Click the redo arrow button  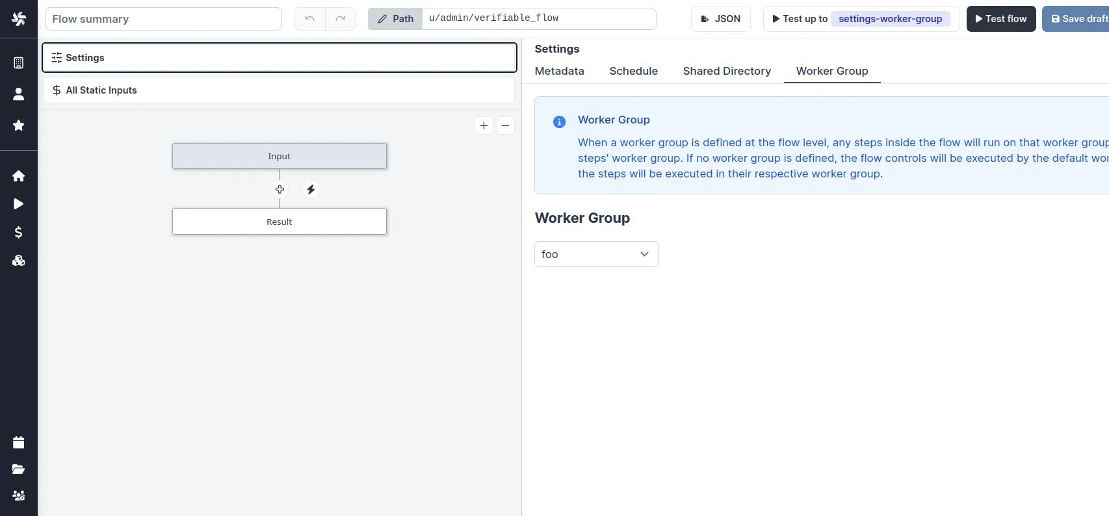(x=340, y=19)
